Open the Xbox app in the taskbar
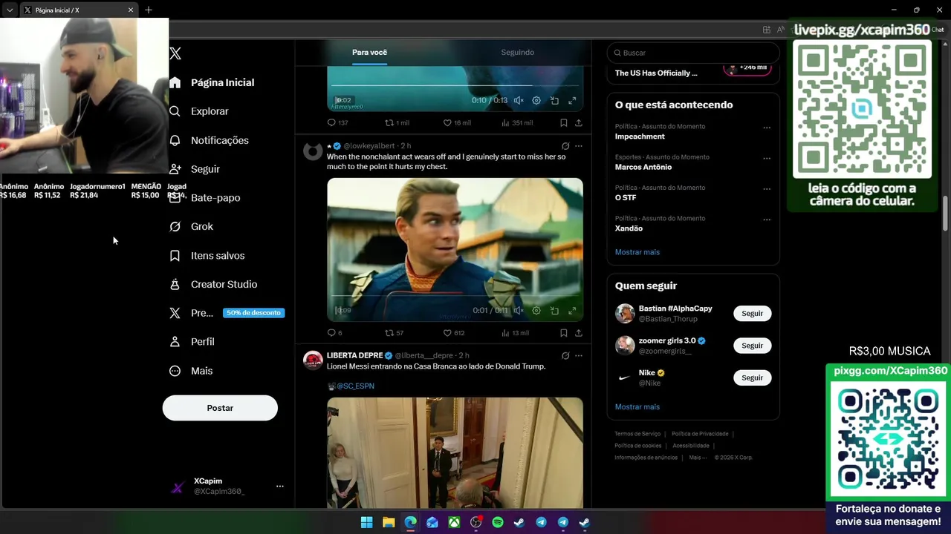951x534 pixels. [x=454, y=522]
